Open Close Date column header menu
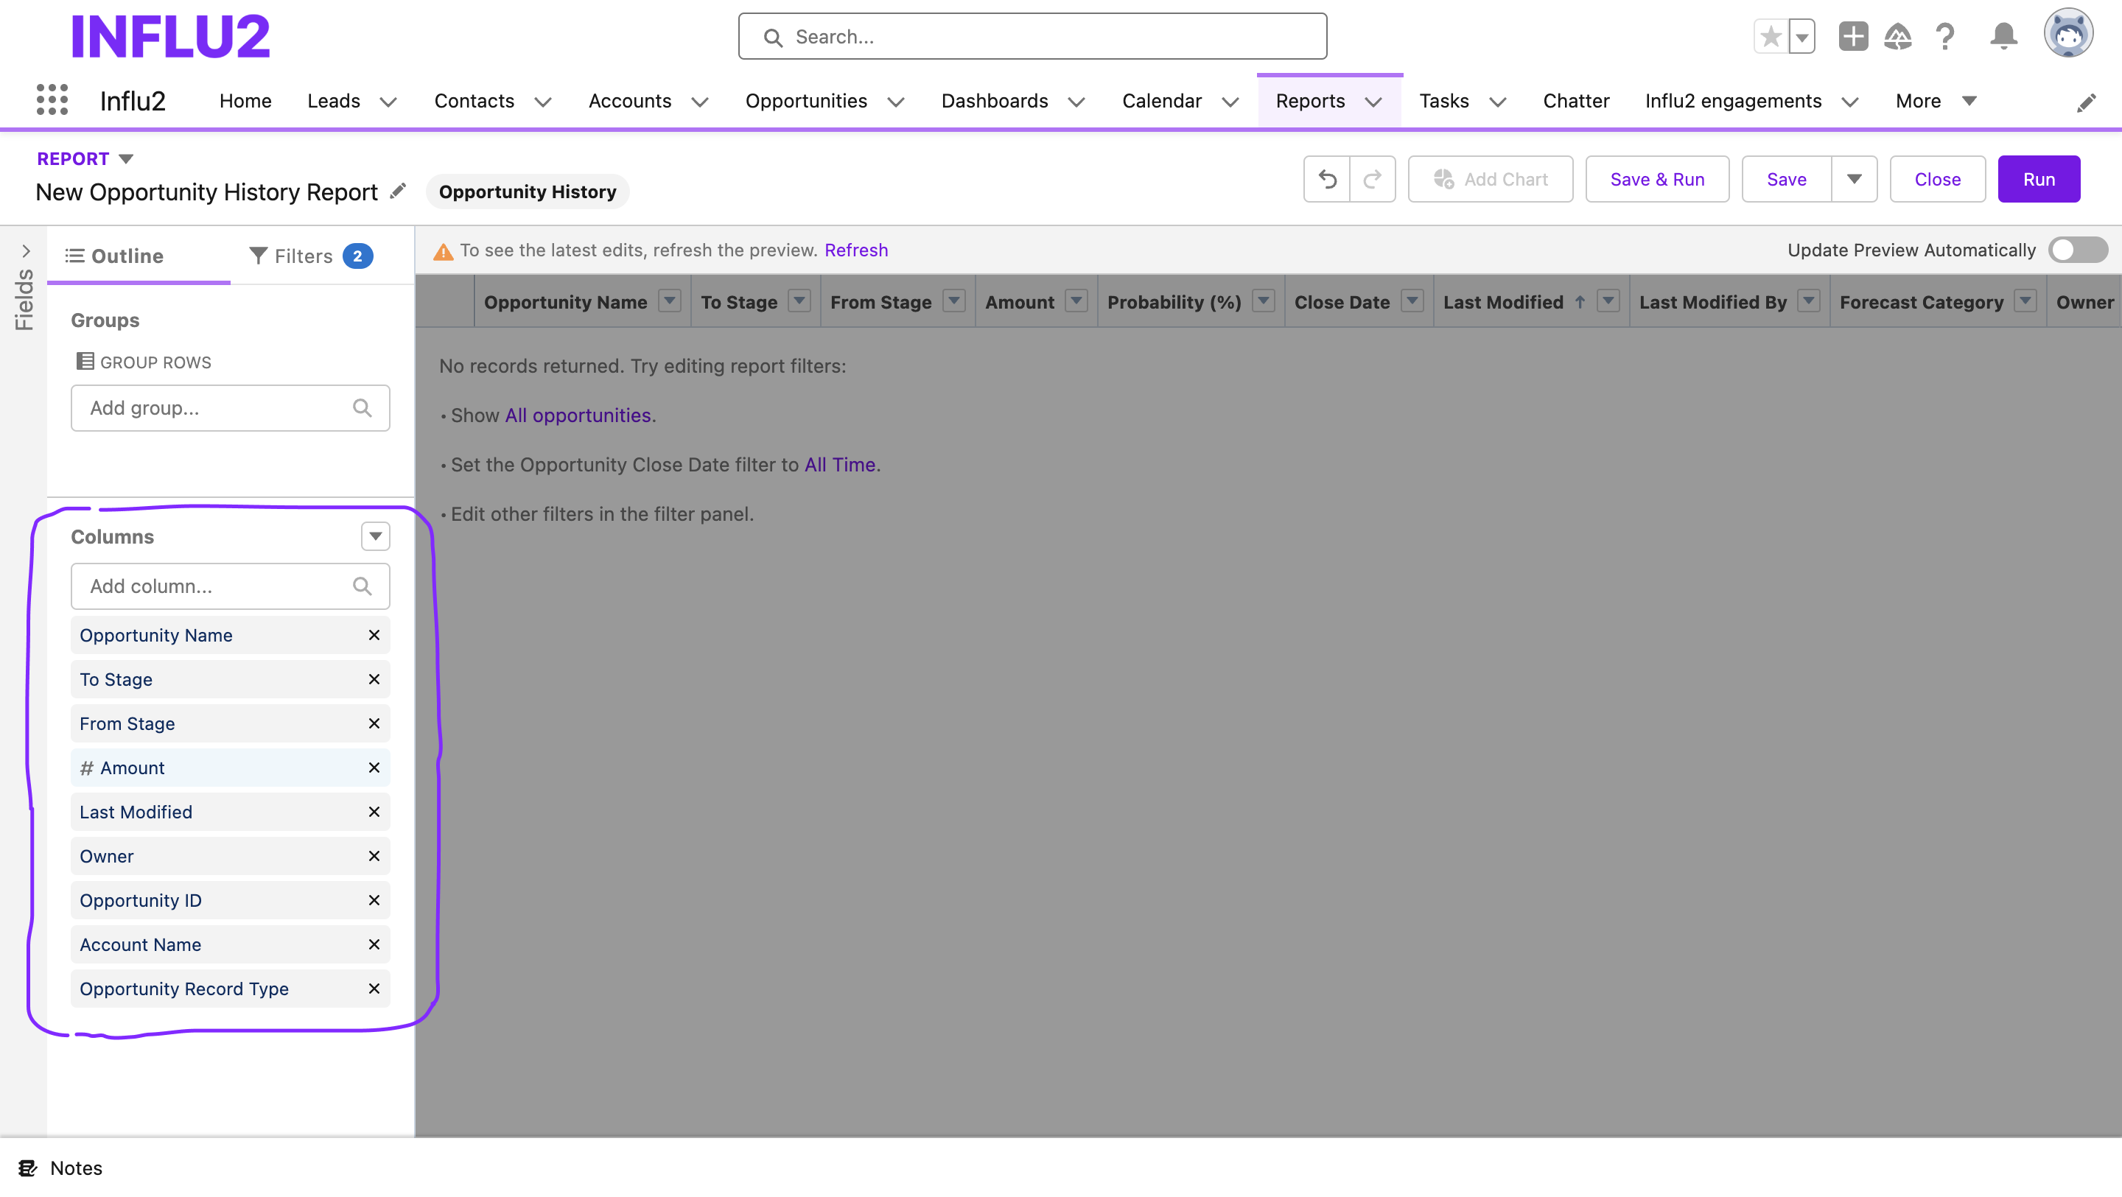 (x=1412, y=301)
